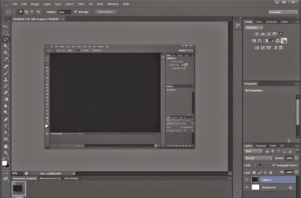Open the blend mode dropdown showing Normal
The image size is (301, 198).
pyautogui.click(x=258, y=158)
